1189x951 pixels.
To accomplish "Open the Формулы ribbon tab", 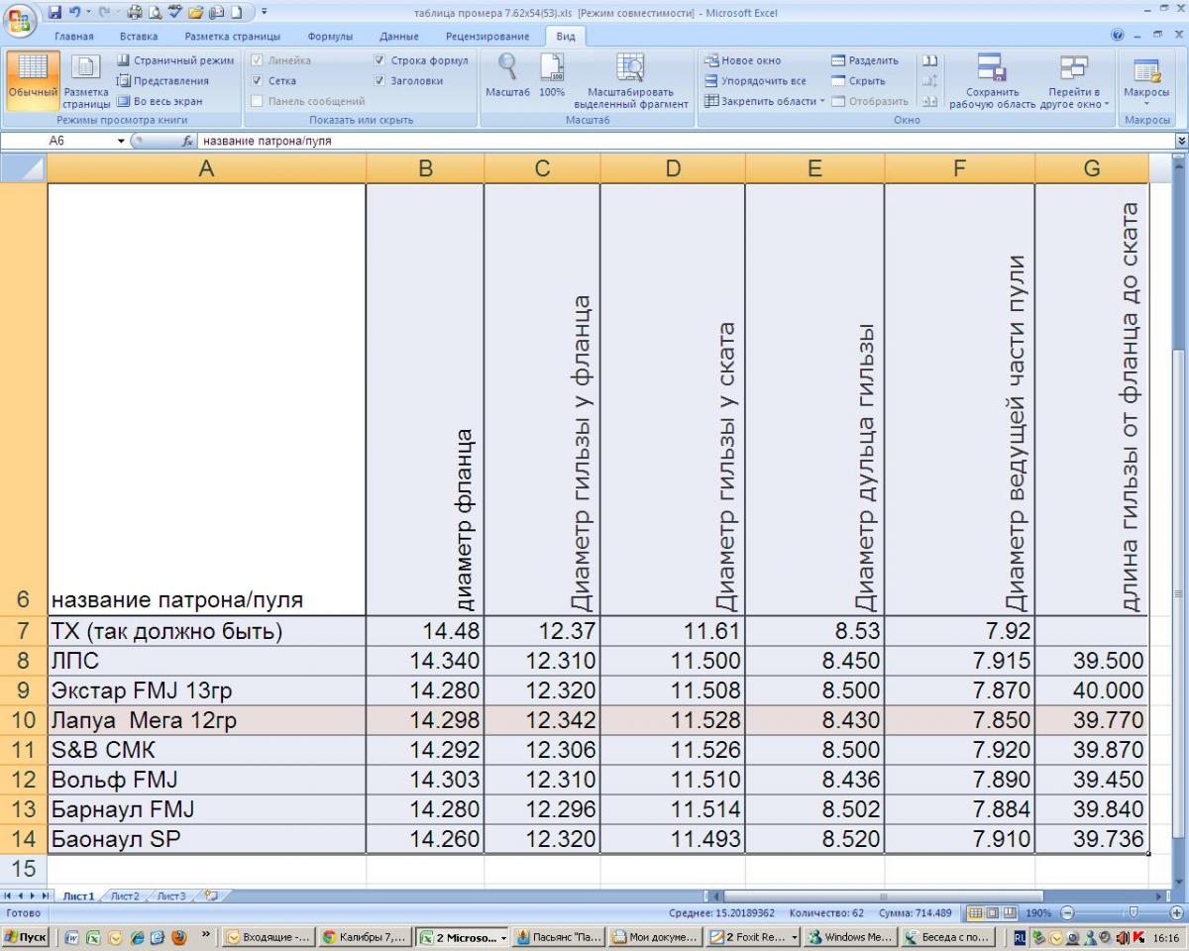I will [330, 37].
